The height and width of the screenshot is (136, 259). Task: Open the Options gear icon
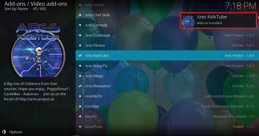tap(4, 132)
